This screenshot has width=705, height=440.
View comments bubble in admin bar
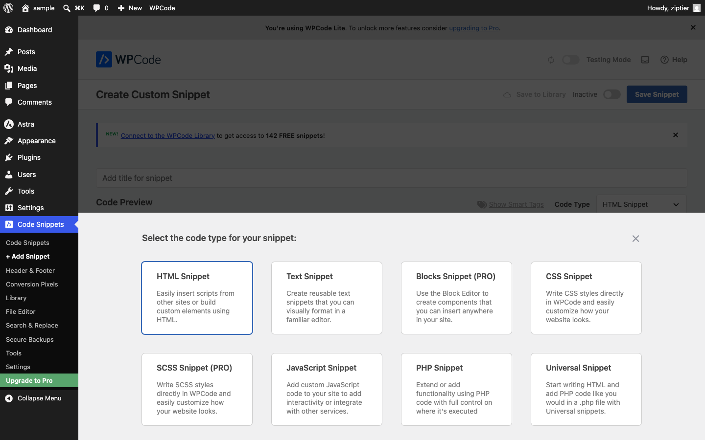tap(101, 8)
